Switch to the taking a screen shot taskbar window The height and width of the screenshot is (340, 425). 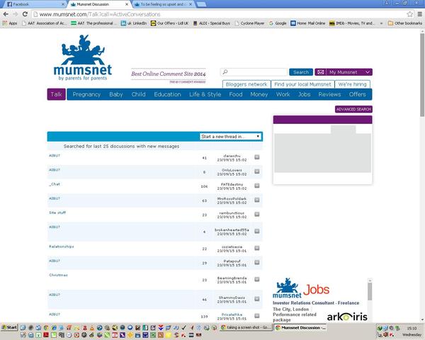pos(246,327)
